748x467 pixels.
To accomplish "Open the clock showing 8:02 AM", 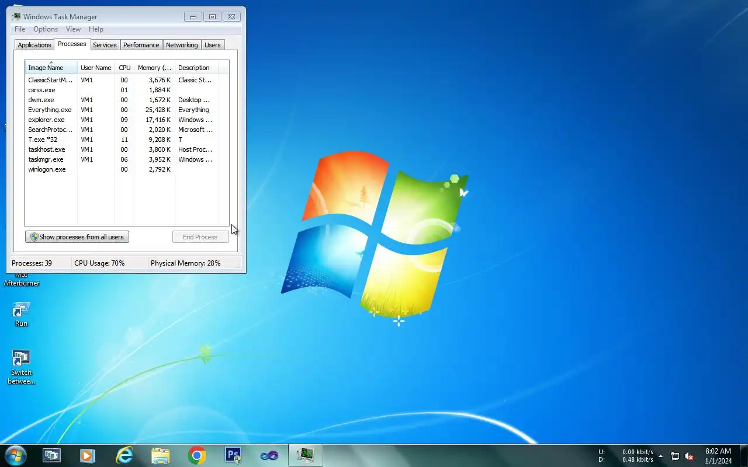I will (x=718, y=456).
